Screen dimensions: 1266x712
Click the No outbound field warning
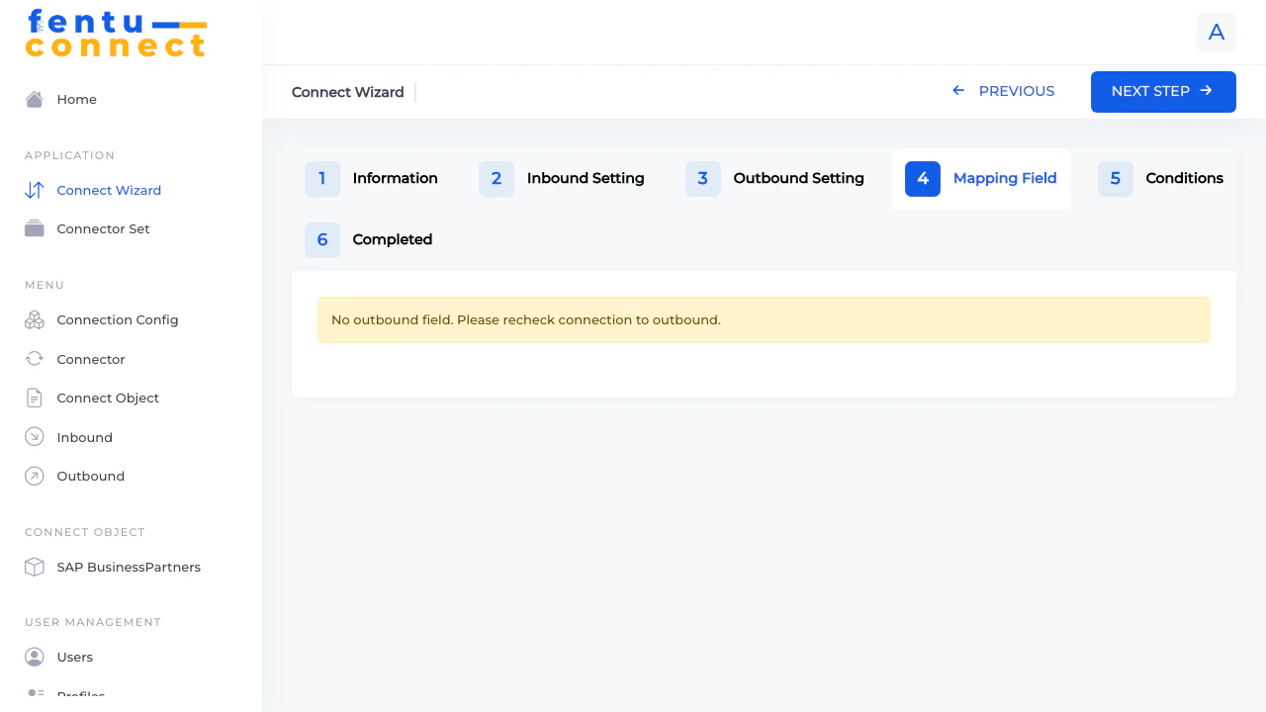tap(764, 320)
